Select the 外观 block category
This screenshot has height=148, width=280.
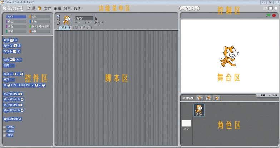(x=16, y=21)
